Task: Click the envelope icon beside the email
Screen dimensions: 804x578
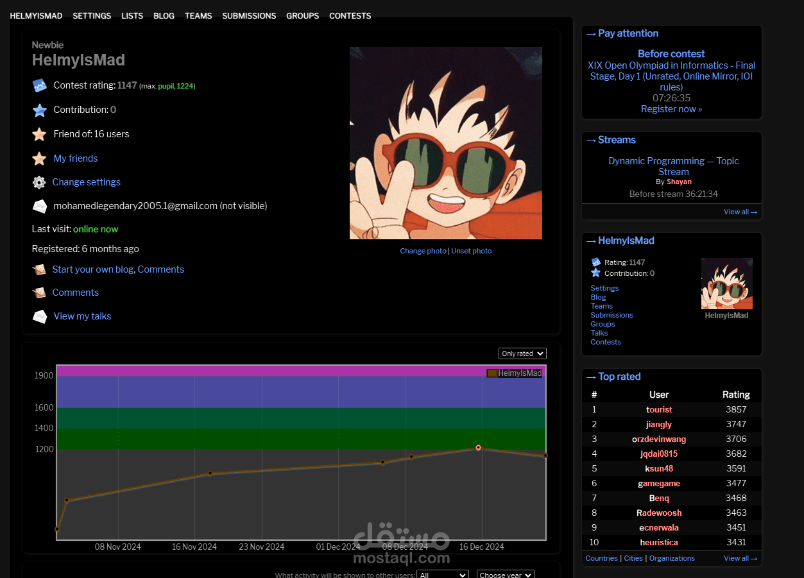Action: [x=40, y=207]
